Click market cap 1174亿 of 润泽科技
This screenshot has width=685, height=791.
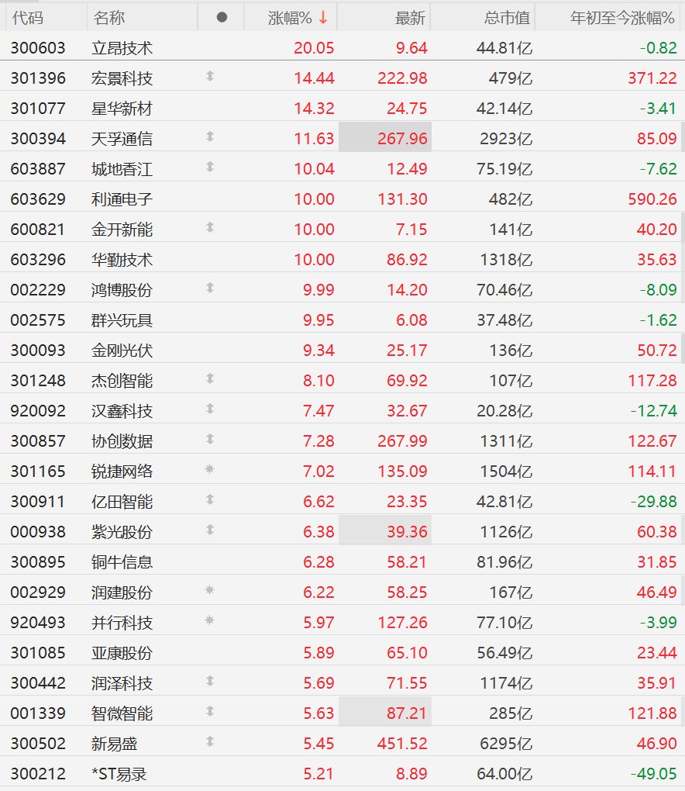(x=506, y=683)
